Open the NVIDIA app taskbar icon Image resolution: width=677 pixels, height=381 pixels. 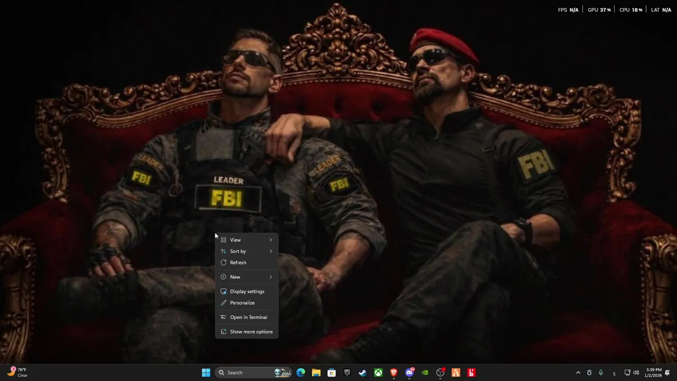pyautogui.click(x=425, y=373)
